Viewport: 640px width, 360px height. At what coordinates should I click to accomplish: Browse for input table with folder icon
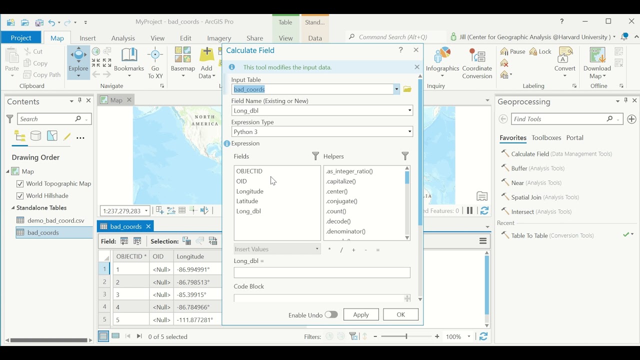point(407,89)
